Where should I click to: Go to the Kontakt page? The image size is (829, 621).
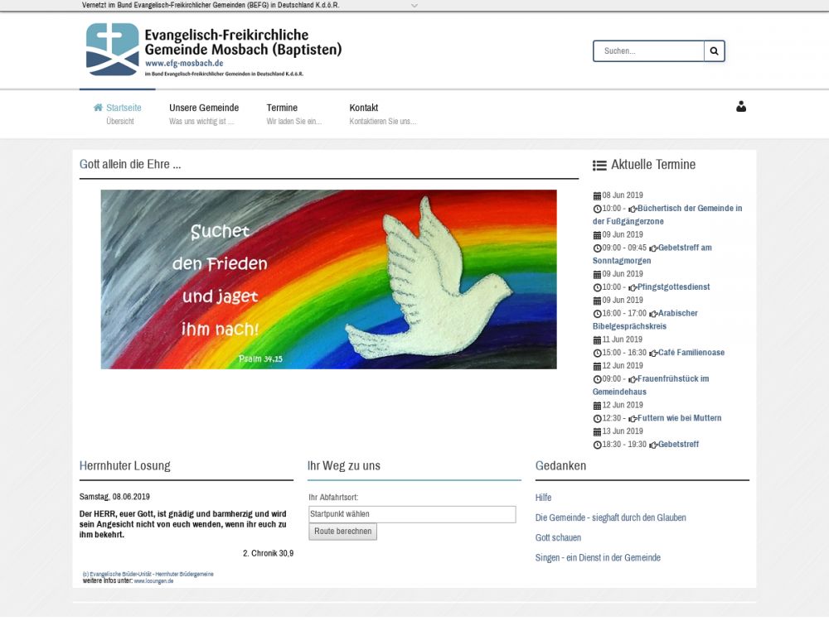click(364, 108)
